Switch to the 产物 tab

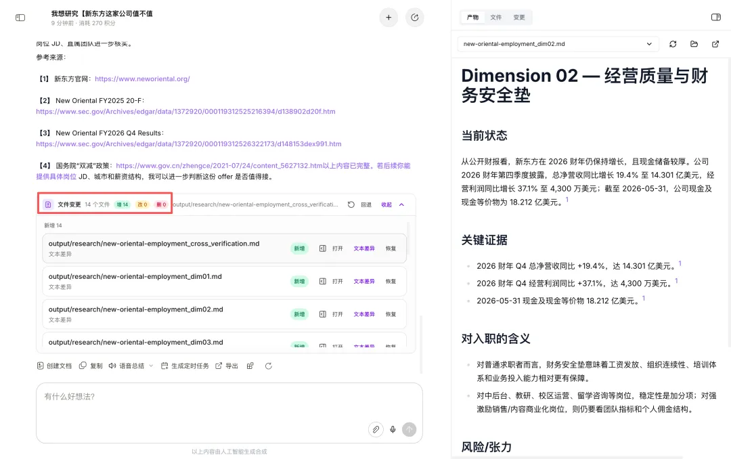(x=472, y=17)
